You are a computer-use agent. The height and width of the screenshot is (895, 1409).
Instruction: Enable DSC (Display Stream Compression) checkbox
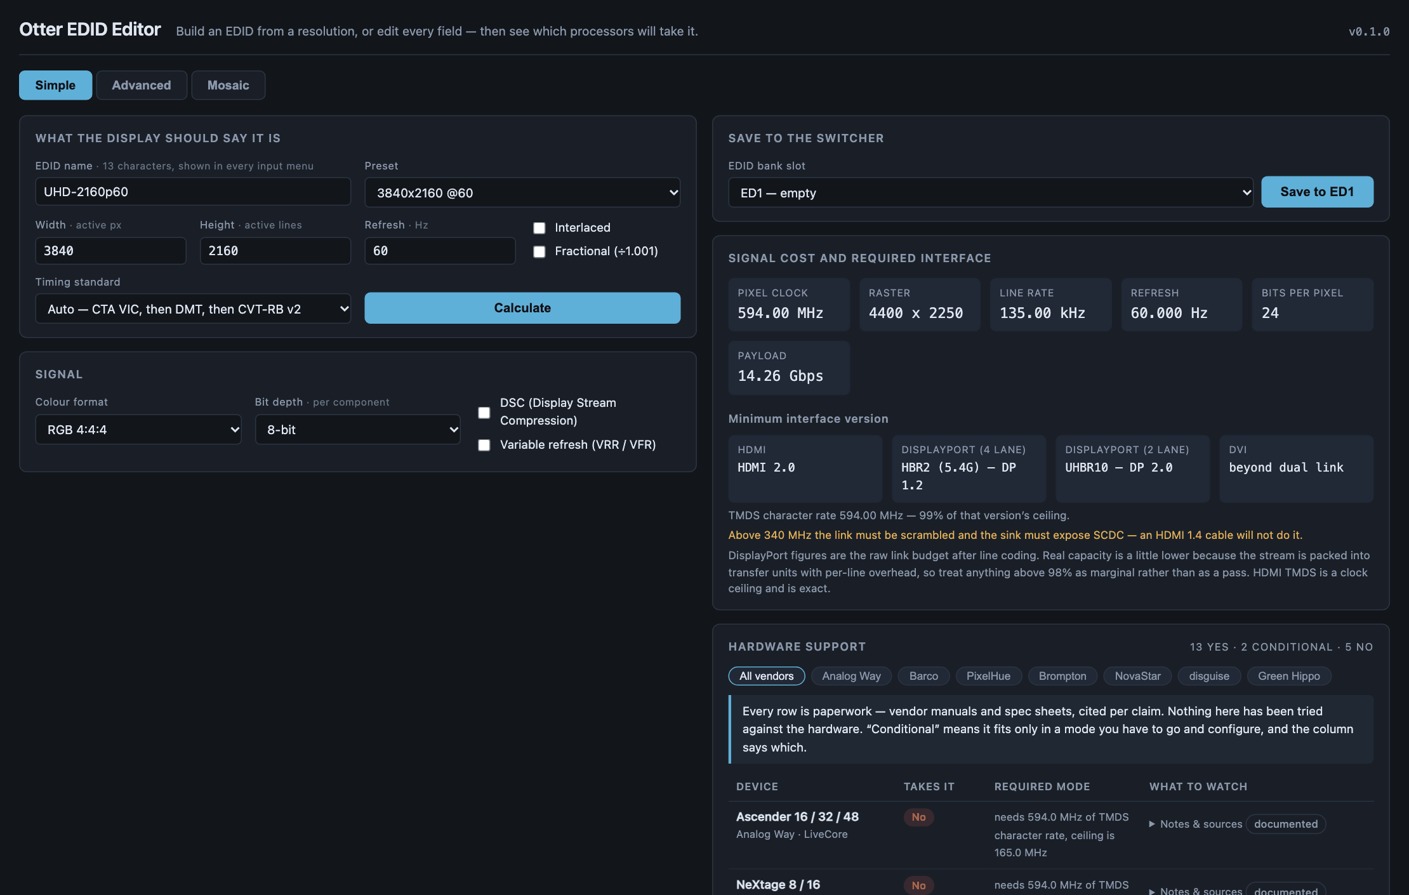484,413
